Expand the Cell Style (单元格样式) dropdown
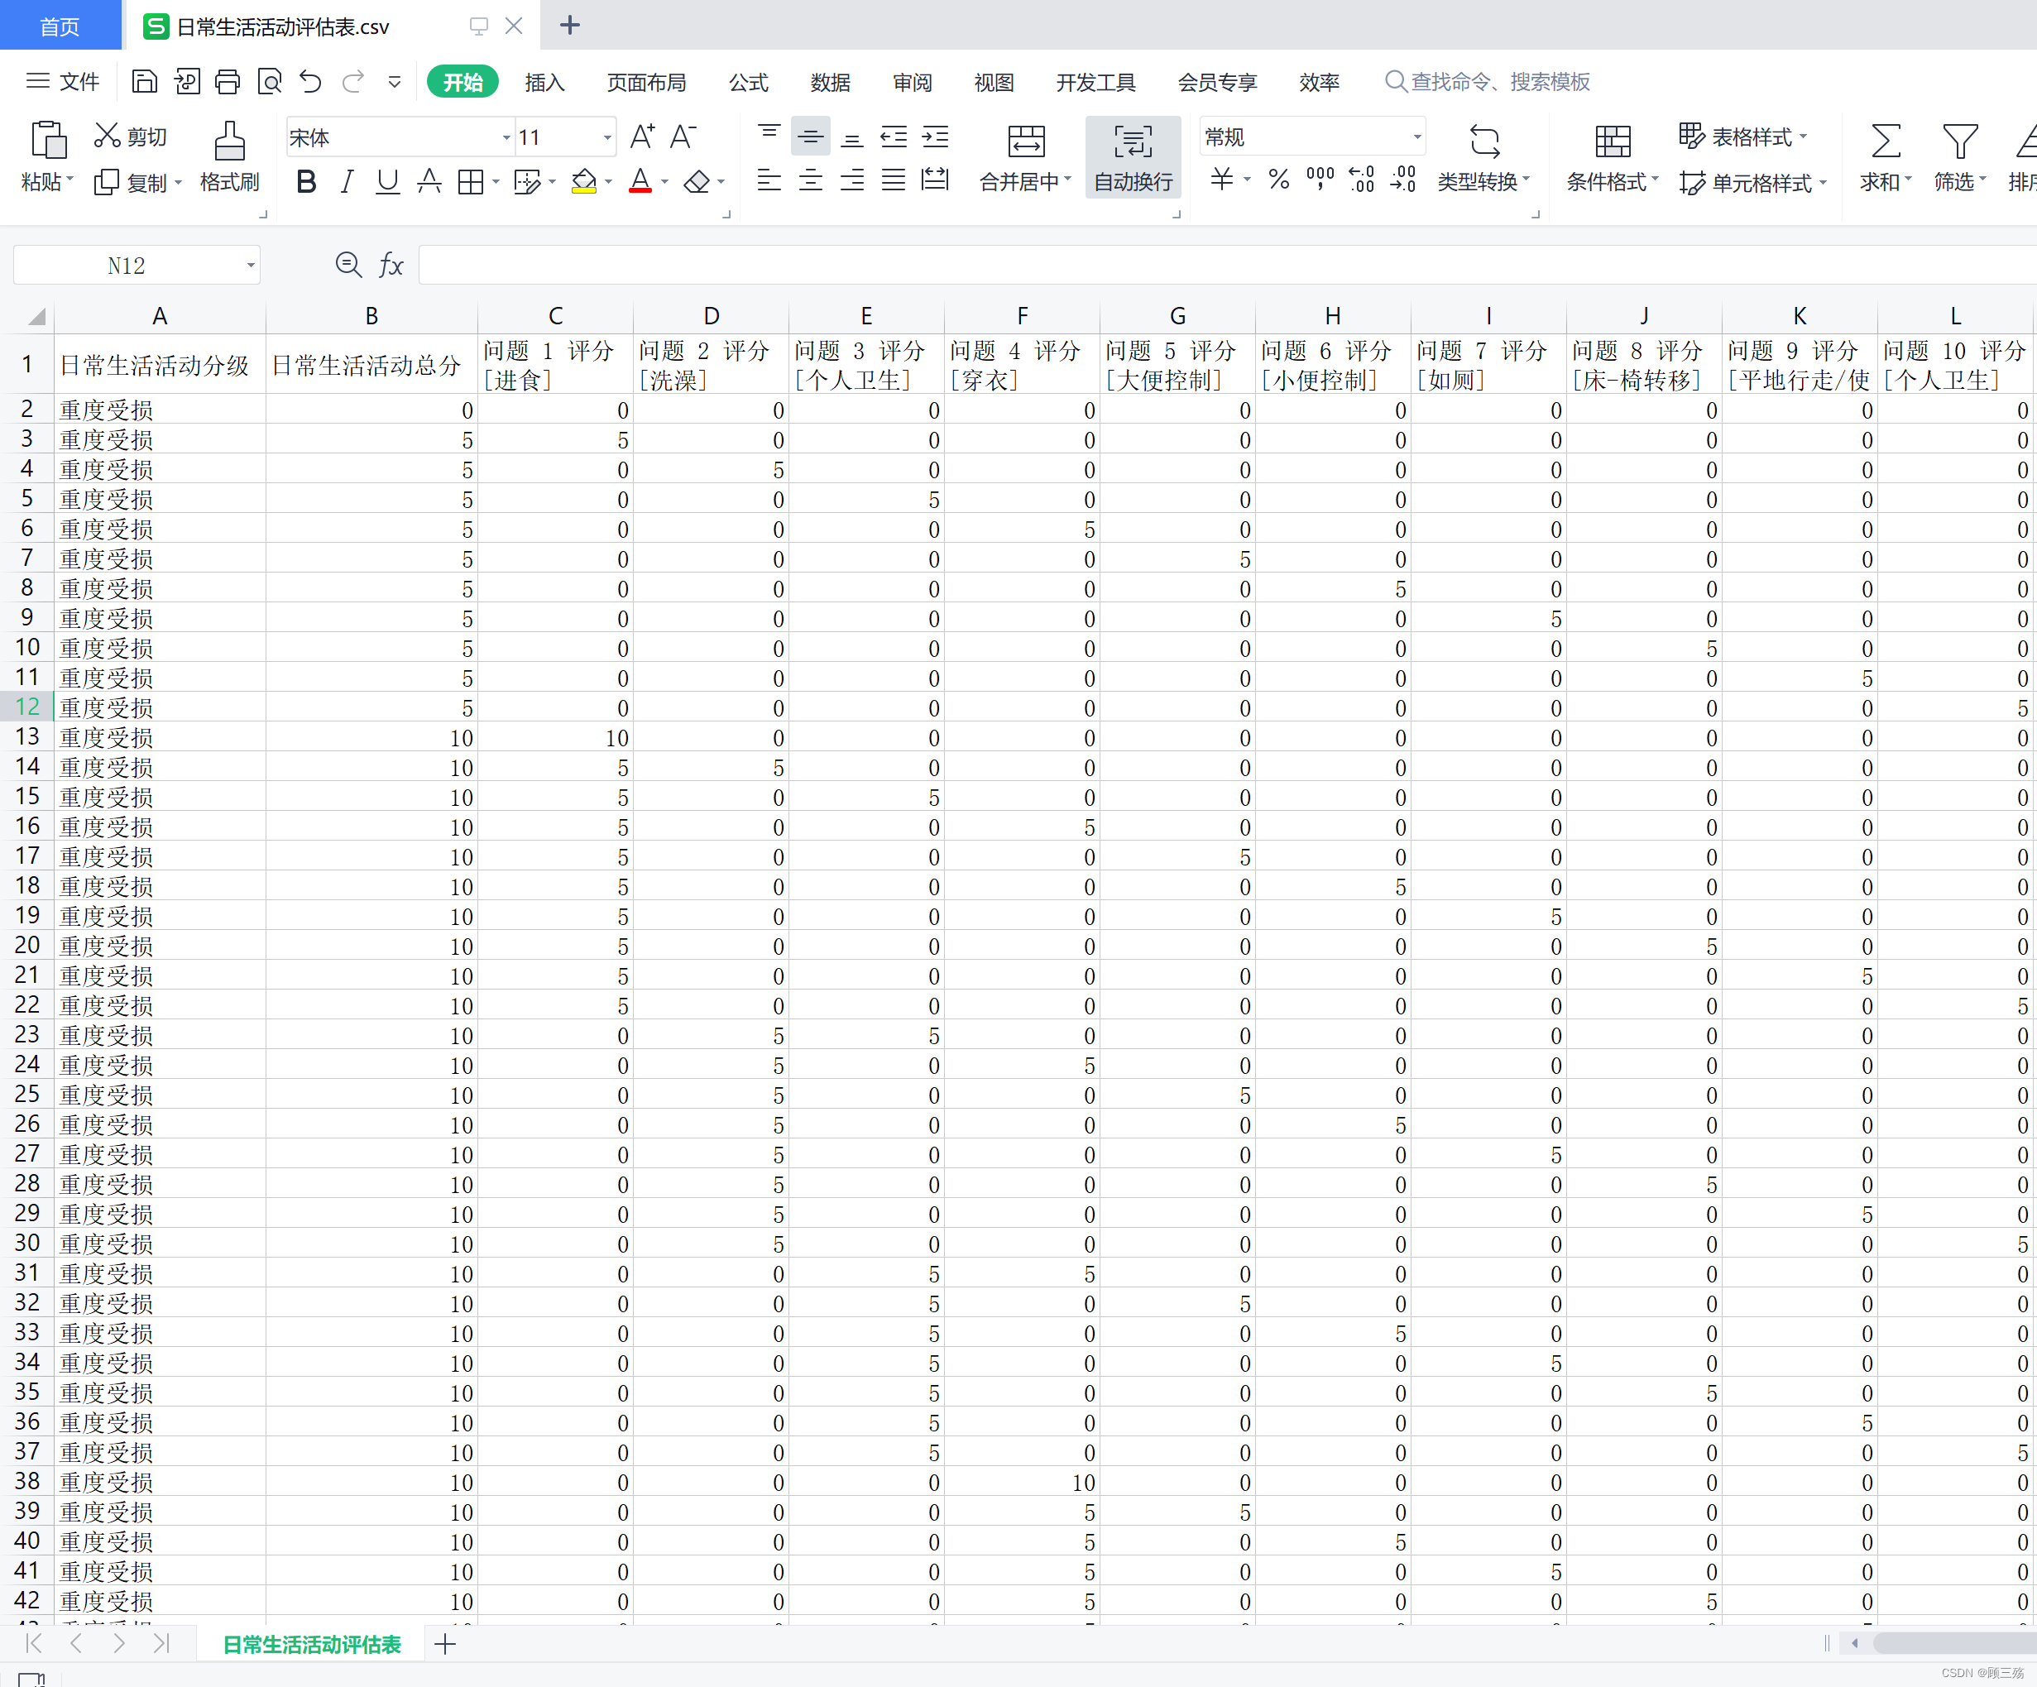 (1823, 182)
